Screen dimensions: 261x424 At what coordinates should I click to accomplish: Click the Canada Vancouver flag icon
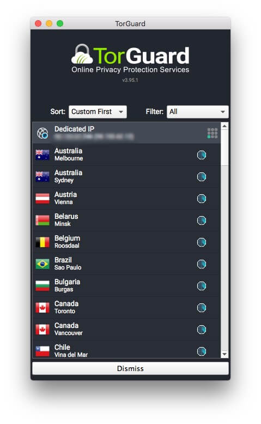[43, 330]
